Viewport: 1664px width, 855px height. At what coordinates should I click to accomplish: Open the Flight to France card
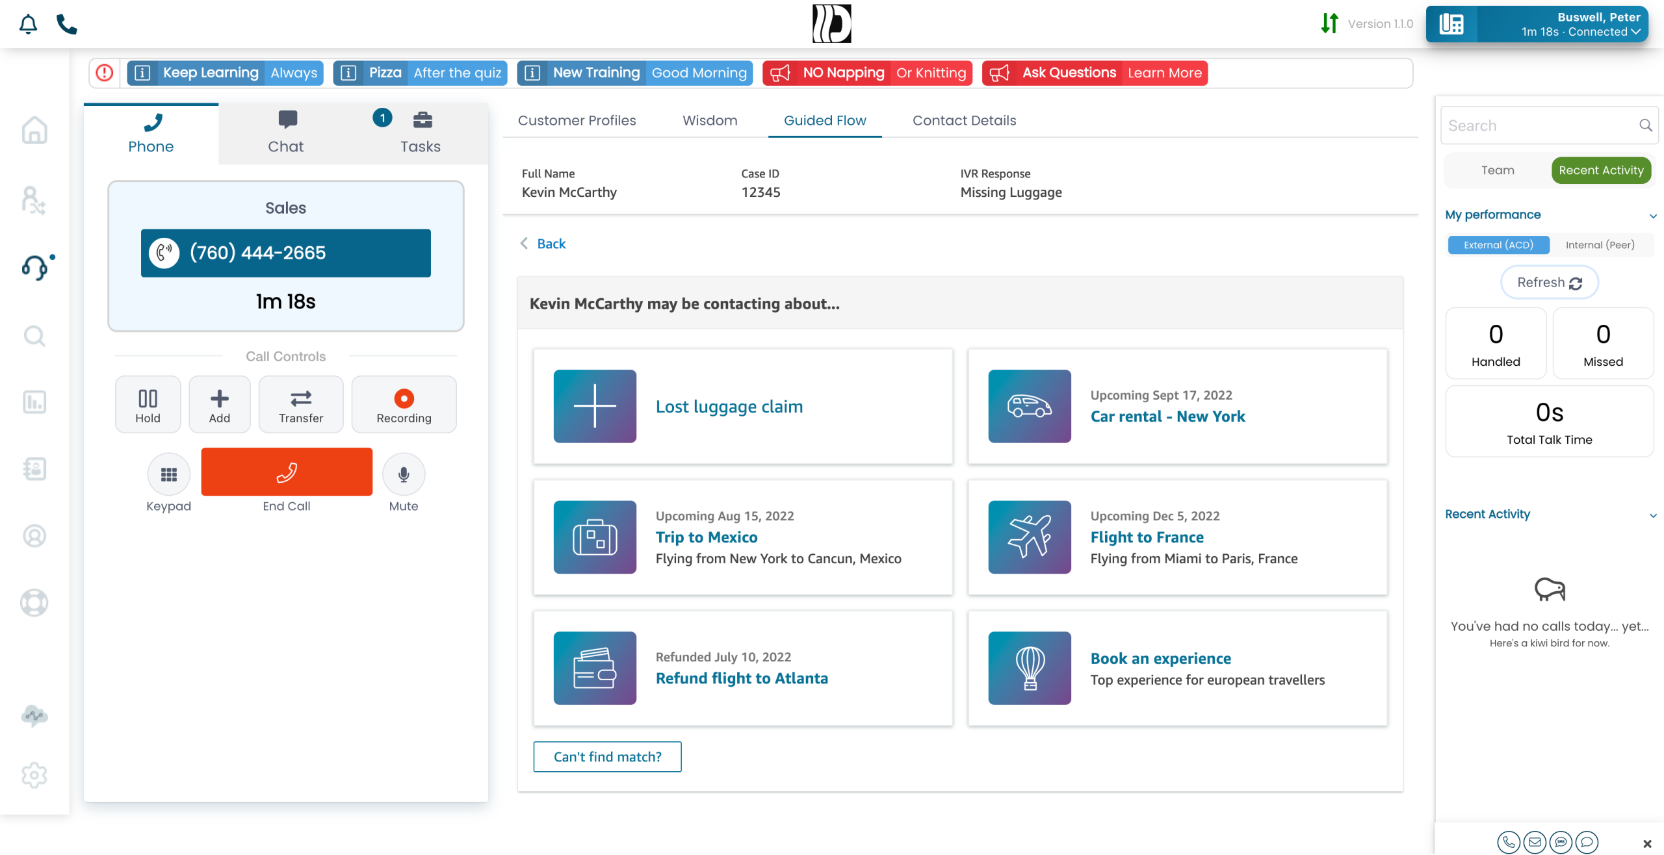(1178, 537)
